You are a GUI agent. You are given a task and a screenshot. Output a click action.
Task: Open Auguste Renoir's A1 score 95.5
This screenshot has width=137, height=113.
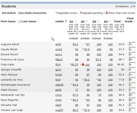click(x=75, y=44)
